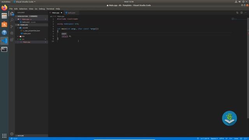Open the power icon in top bar
Screen dimensions: 249x140
point(243,2)
